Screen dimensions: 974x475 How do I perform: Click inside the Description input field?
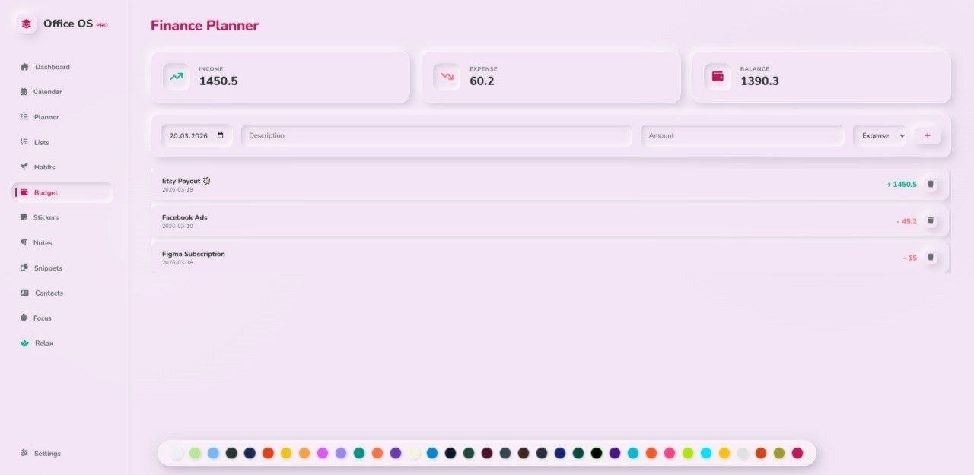point(436,135)
